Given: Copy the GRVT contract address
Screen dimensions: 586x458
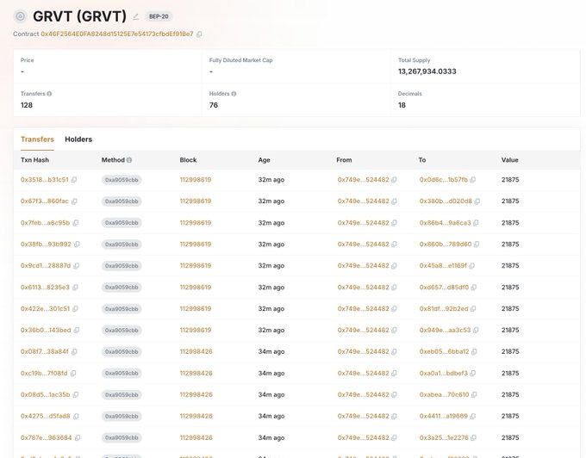Looking at the screenshot, I should tap(199, 34).
